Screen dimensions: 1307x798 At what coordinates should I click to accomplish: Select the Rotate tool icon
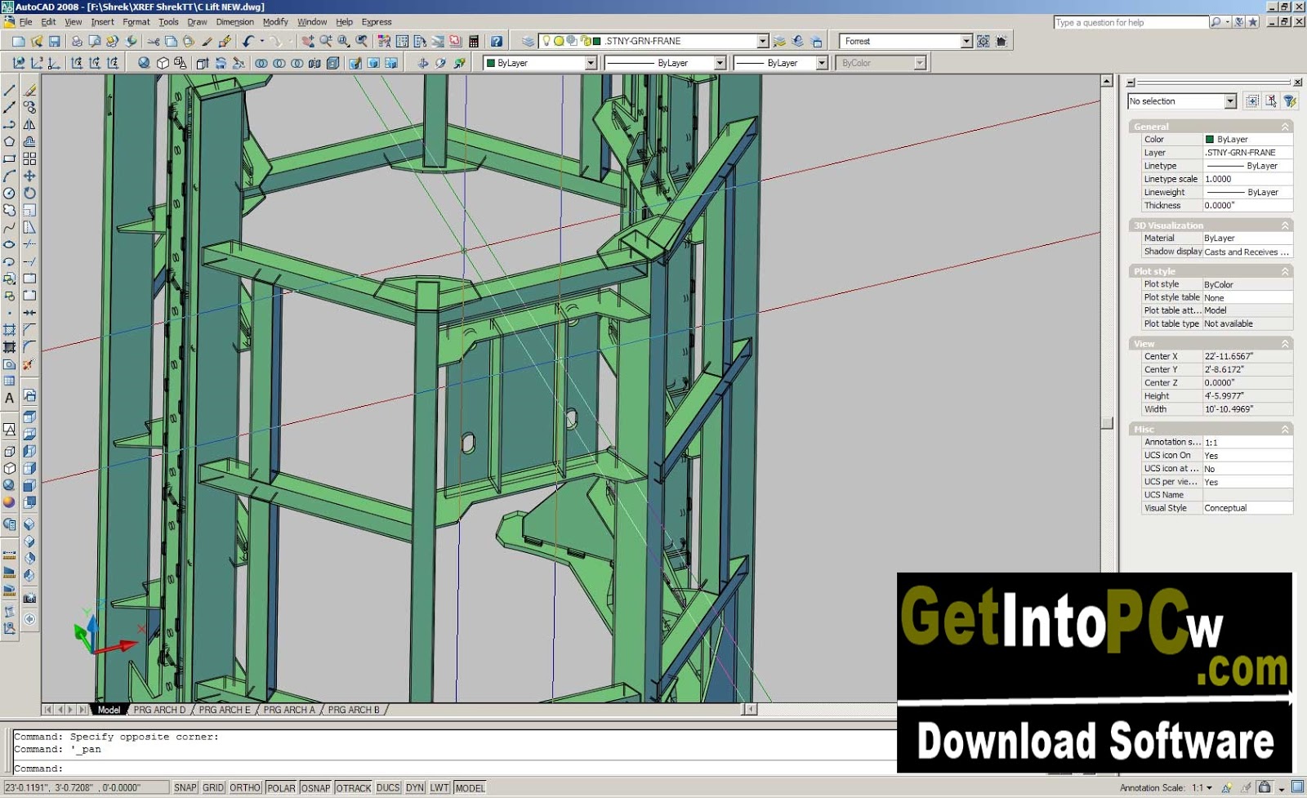29,194
